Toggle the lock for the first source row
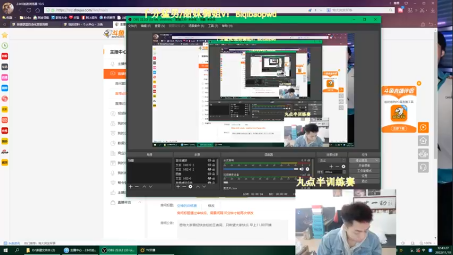The height and width of the screenshot is (255, 453). click(213, 160)
